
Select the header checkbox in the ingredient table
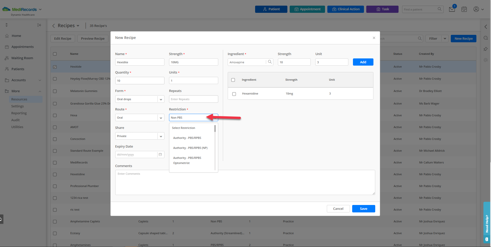[233, 80]
